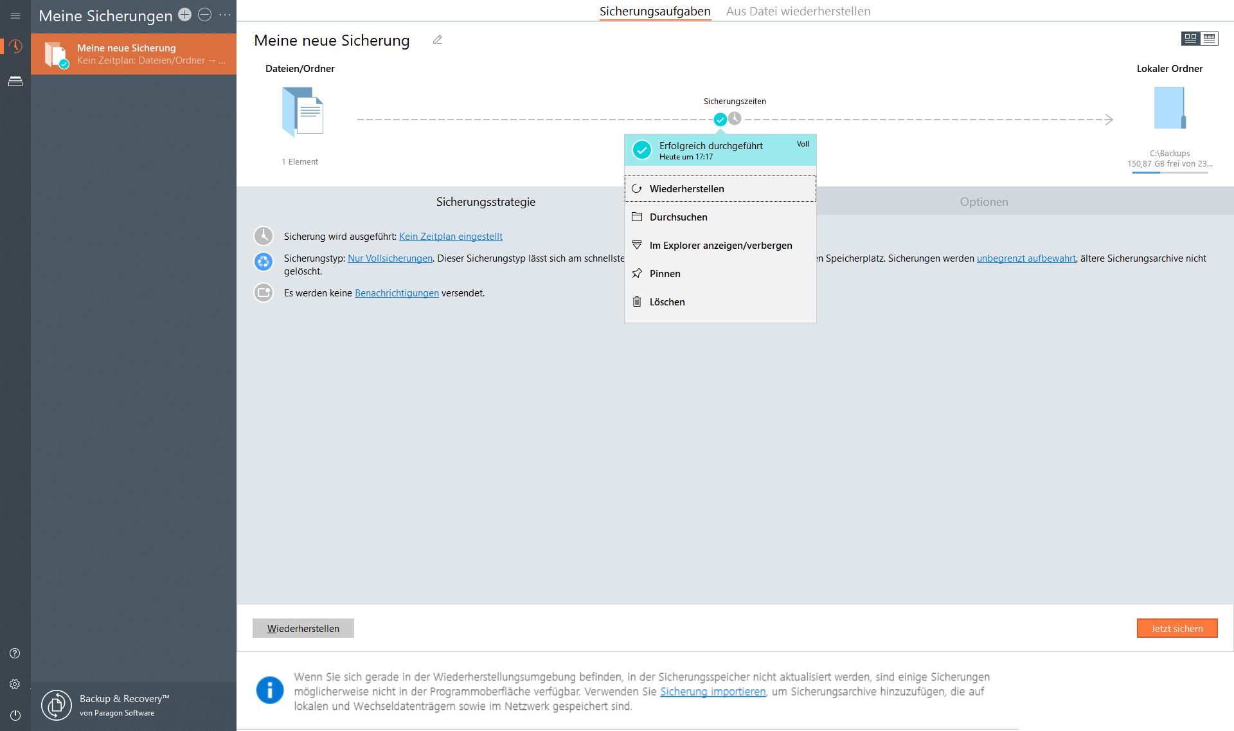
Task: Click Pinnen in the popup menu
Action: pyautogui.click(x=665, y=274)
